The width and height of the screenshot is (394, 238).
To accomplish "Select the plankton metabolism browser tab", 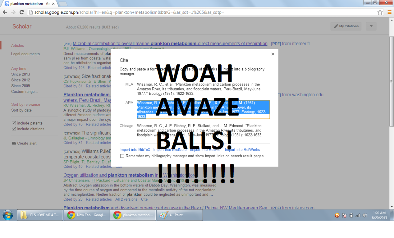I will tap(30, 4).
